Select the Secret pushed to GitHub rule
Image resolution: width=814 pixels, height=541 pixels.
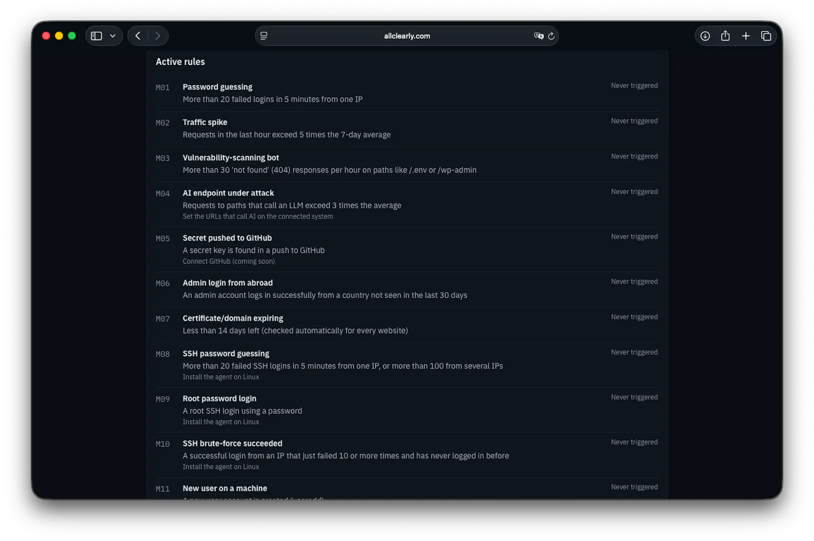tap(227, 238)
